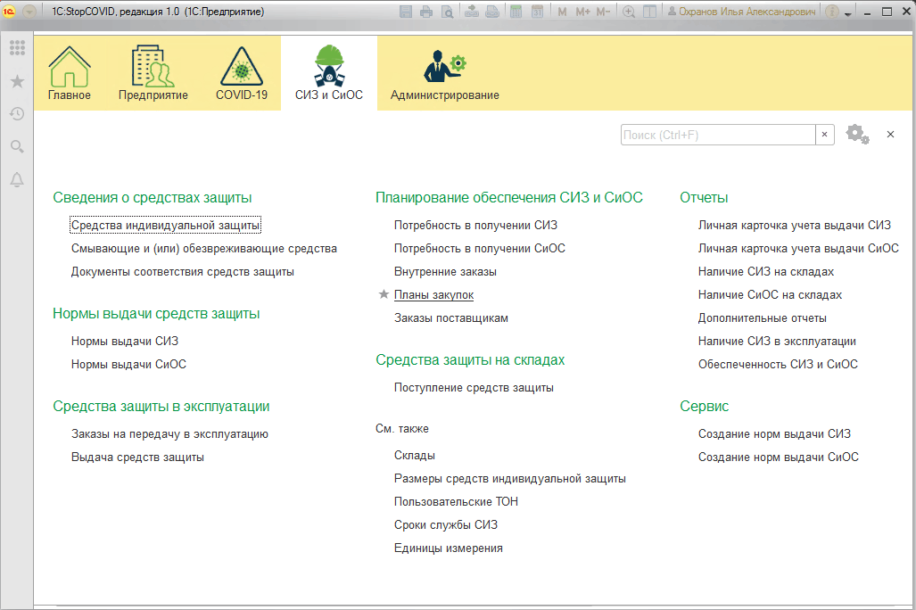Click the Print icon in title bar
916x610 pixels.
[x=426, y=12]
